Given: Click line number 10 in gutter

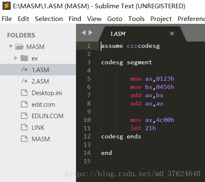Looking at the screenshot, I should coord(87,120).
